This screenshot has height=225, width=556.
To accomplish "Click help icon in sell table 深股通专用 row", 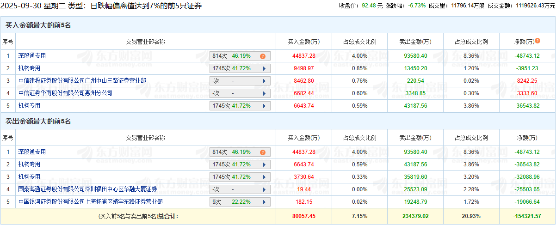I will pos(263,152).
